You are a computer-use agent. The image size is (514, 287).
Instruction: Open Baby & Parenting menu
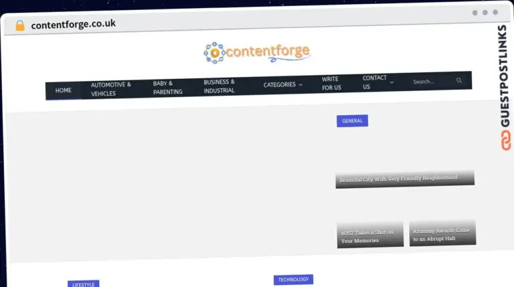tap(167, 88)
